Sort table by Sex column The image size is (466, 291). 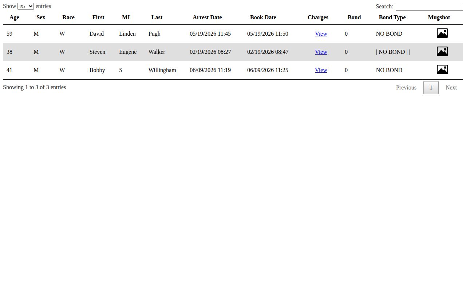pyautogui.click(x=41, y=17)
